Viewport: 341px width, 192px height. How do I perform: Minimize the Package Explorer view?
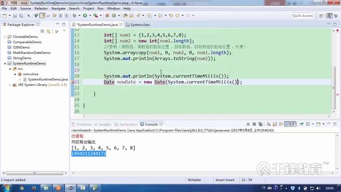coord(58,24)
